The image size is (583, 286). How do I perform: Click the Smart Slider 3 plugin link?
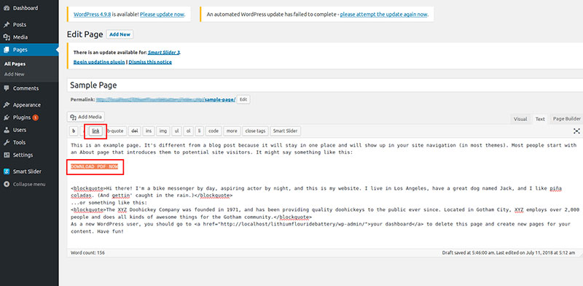[x=164, y=53]
